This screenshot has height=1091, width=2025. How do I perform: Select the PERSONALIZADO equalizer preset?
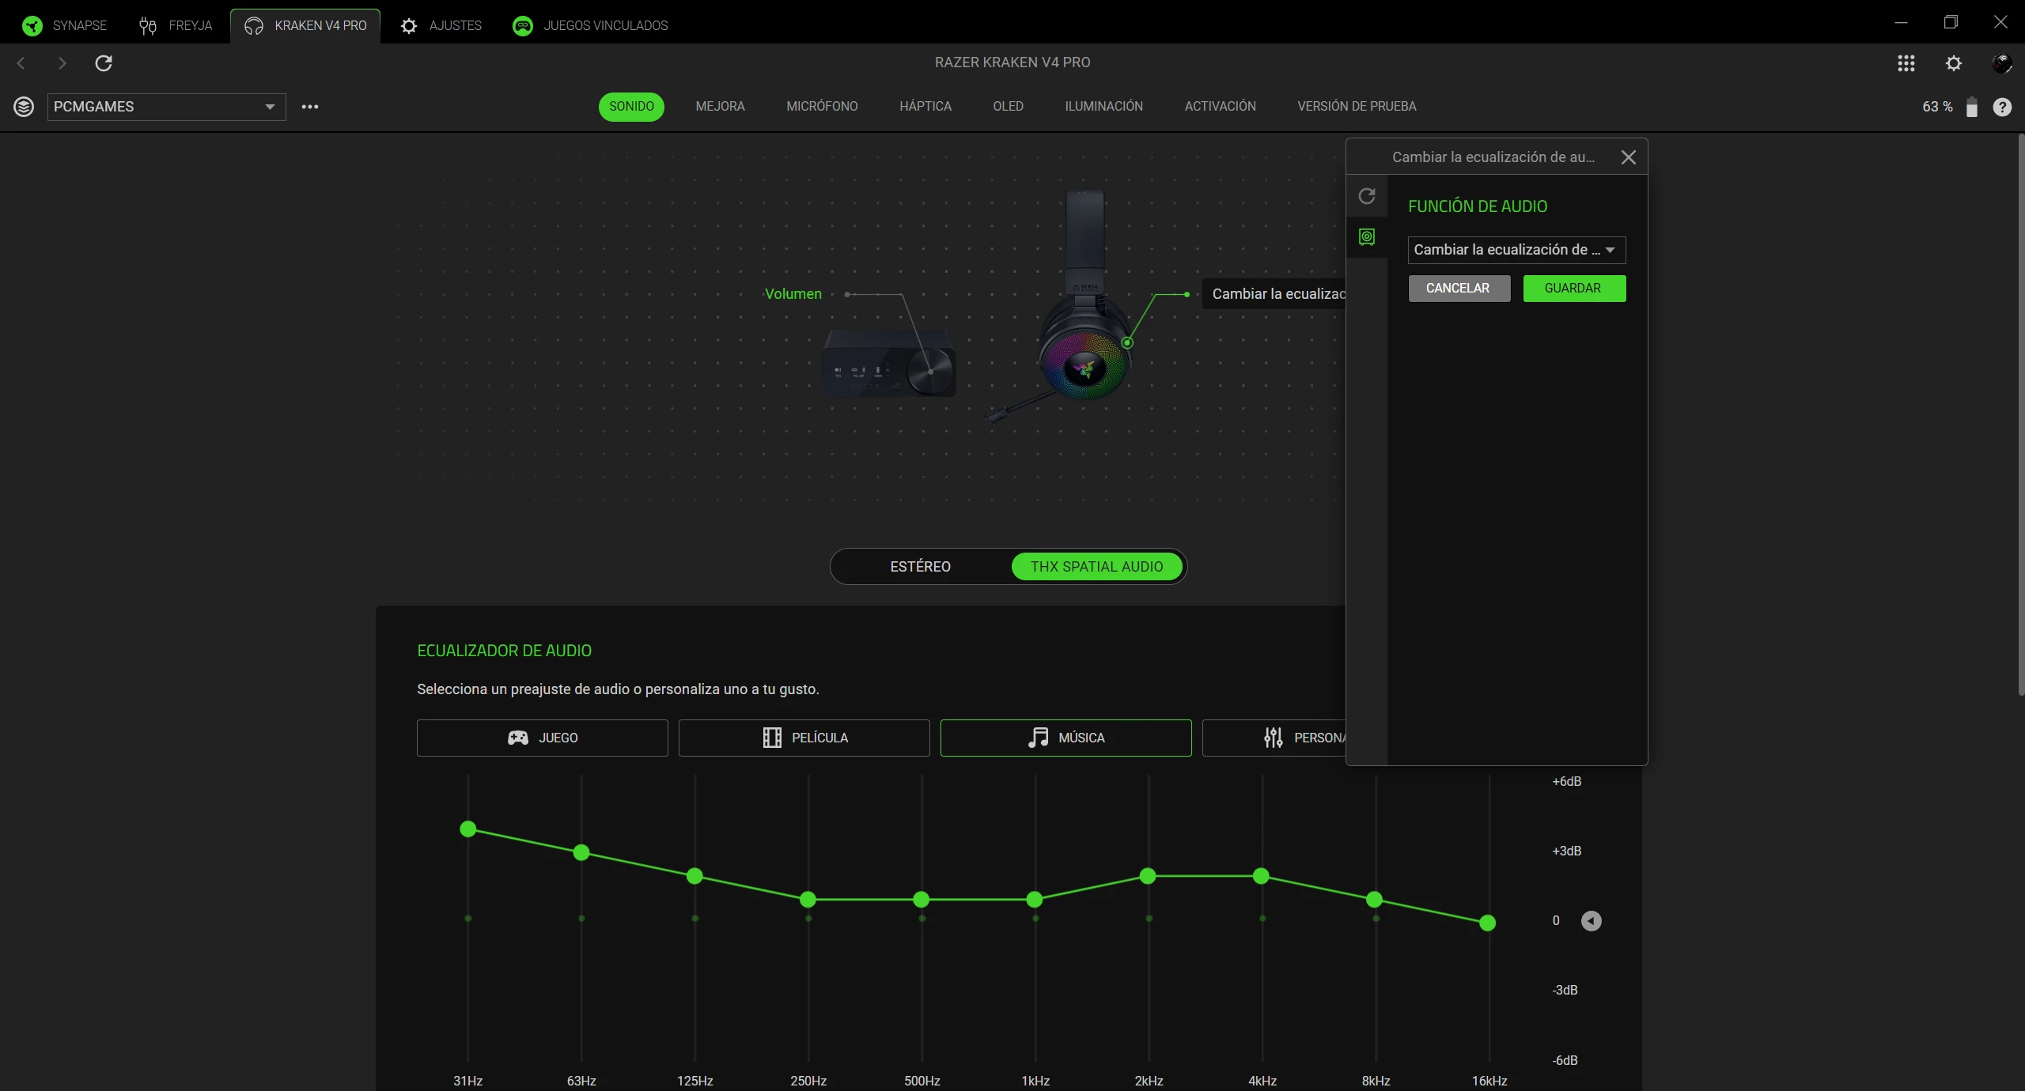[1274, 738]
